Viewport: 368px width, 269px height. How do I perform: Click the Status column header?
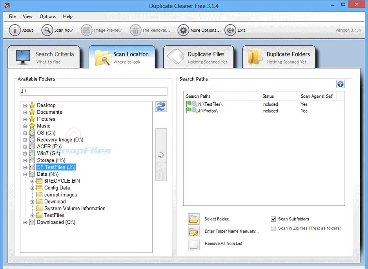point(279,96)
